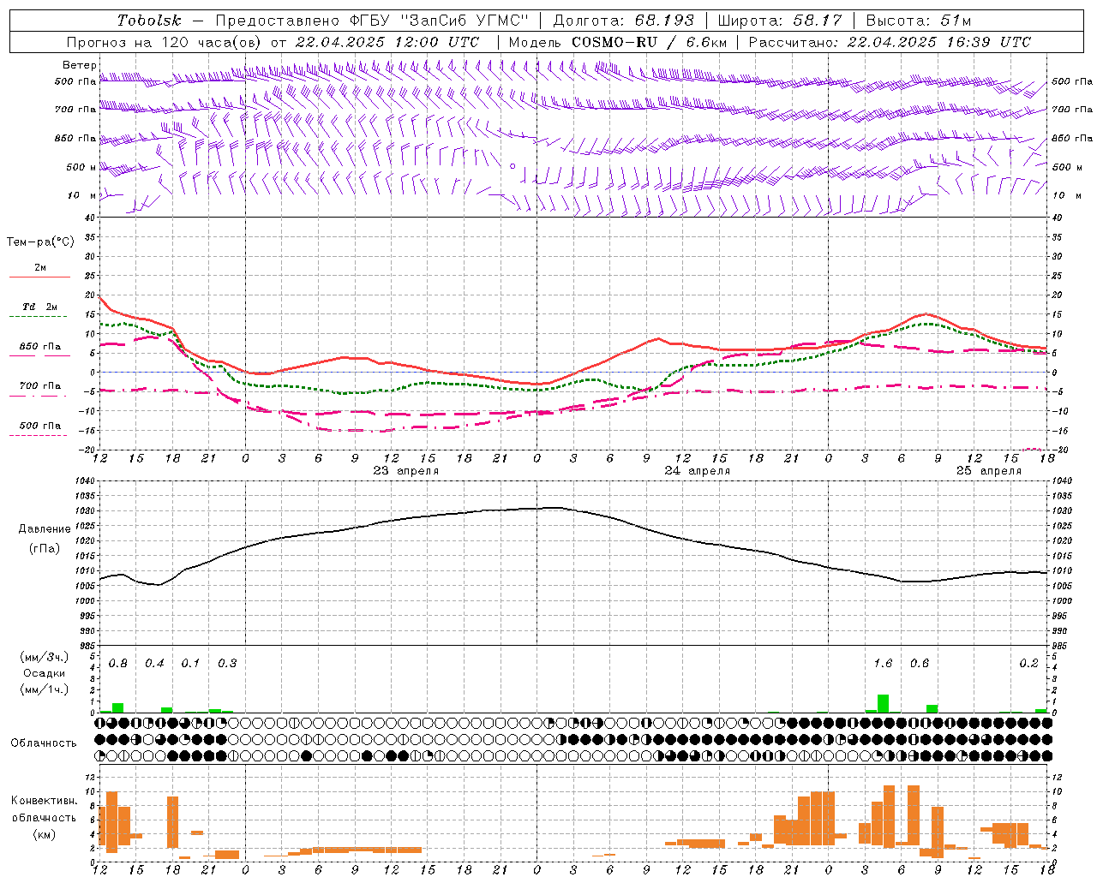Click the "Ветер" wind panel label
The height and width of the screenshot is (877, 1097).
tap(79, 65)
